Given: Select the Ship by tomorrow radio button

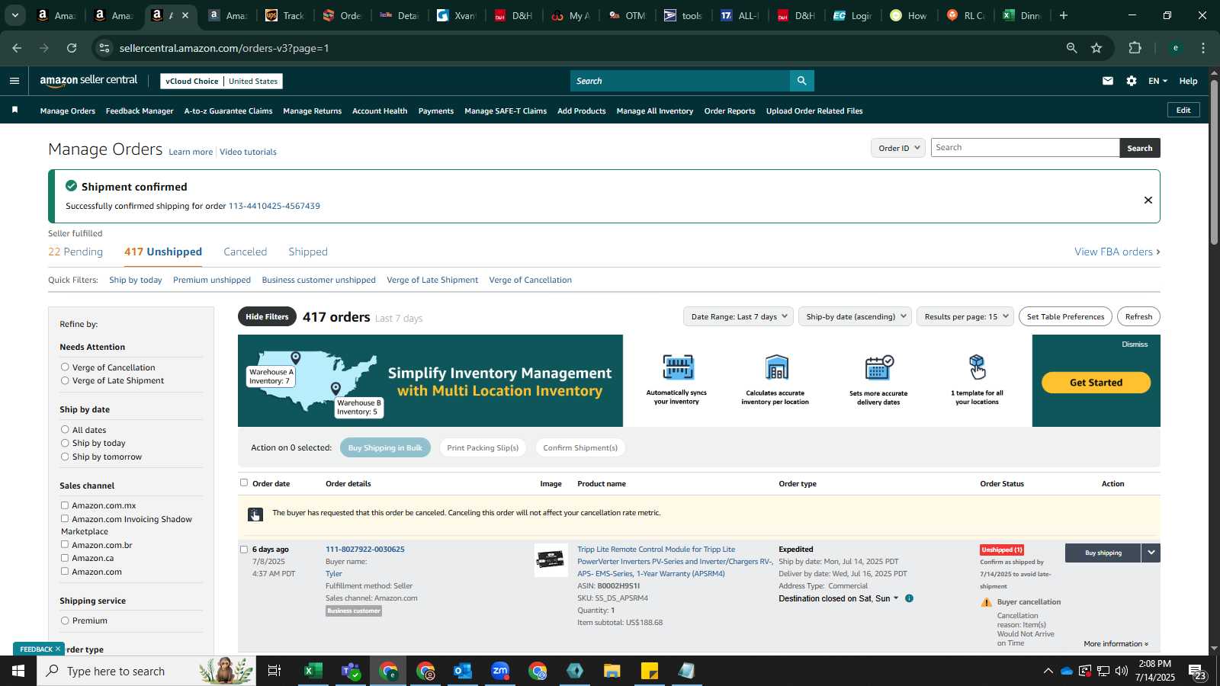Looking at the screenshot, I should coord(65,457).
